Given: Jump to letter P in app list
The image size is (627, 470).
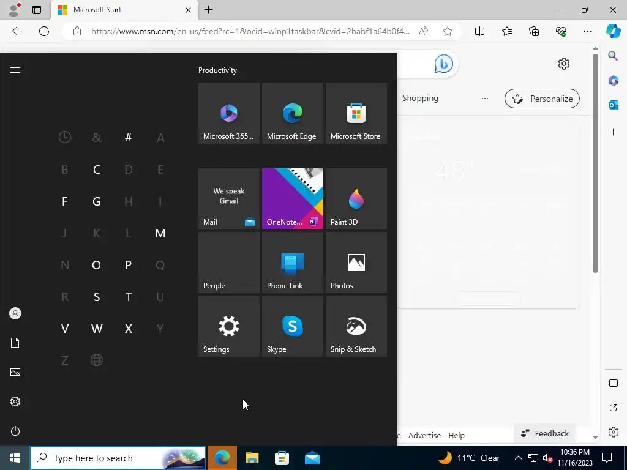Looking at the screenshot, I should click(129, 265).
